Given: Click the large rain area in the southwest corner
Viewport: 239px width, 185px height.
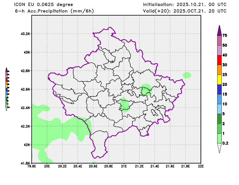Looking at the screenshot, I should (57, 129).
